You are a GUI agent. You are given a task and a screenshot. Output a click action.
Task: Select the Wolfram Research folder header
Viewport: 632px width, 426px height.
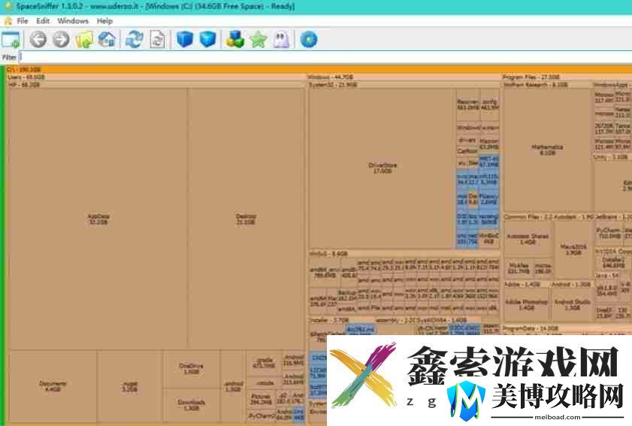[x=547, y=85]
